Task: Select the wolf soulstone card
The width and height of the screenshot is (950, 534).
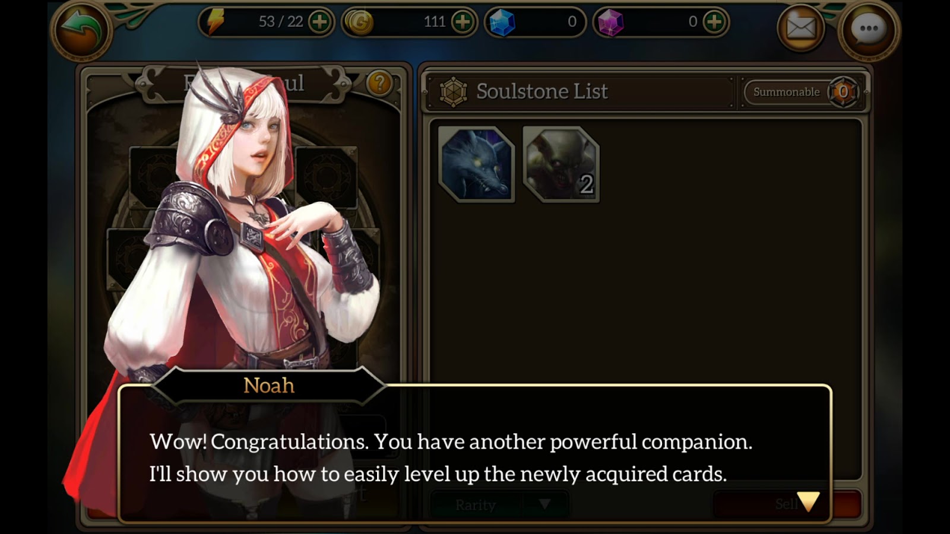Action: click(476, 164)
